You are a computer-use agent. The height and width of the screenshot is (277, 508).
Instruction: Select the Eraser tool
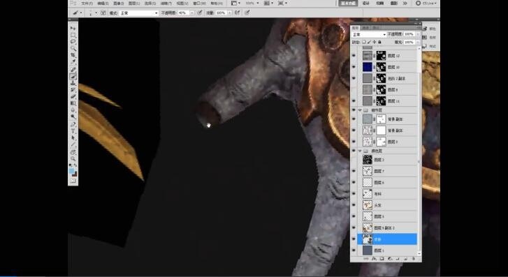[73, 97]
